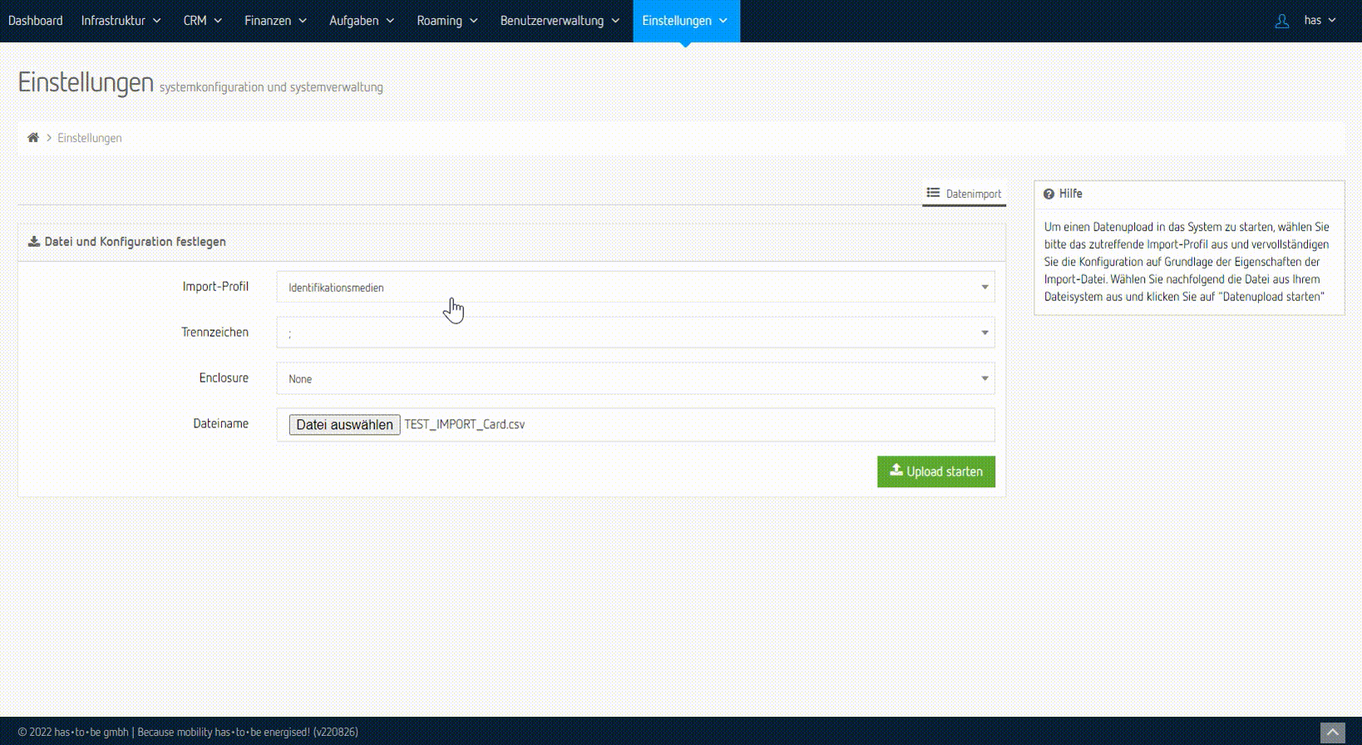This screenshot has width=1362, height=745.
Task: Click the Enclosure label
Action: [224, 378]
